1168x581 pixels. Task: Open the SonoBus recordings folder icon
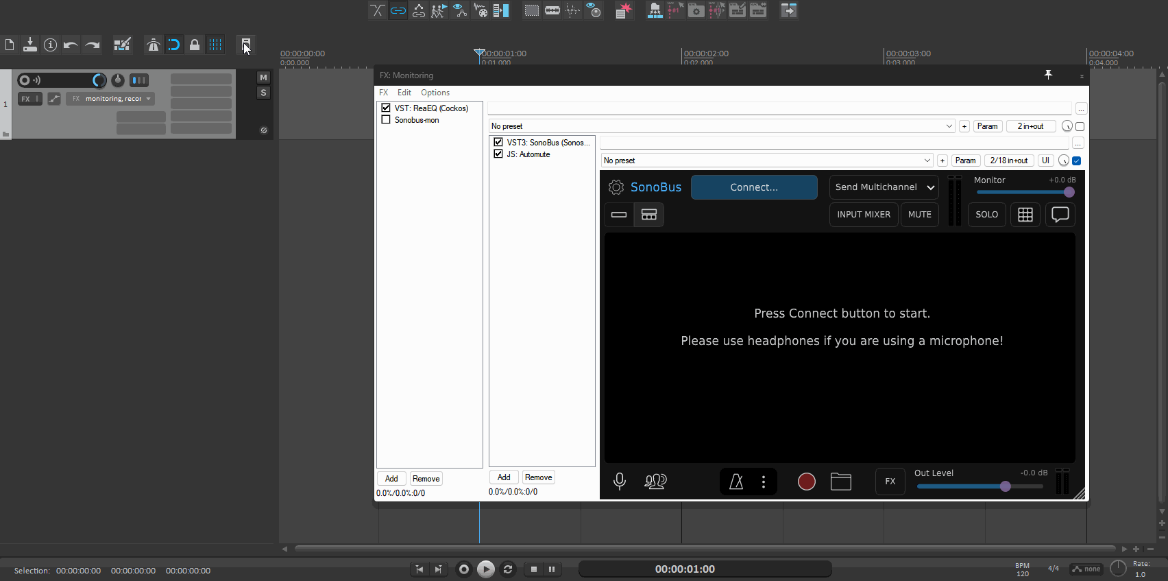pos(840,482)
